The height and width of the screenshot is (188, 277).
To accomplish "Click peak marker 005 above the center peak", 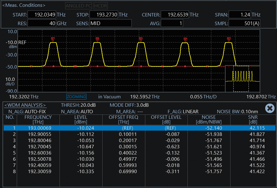I will tap(141, 39).
